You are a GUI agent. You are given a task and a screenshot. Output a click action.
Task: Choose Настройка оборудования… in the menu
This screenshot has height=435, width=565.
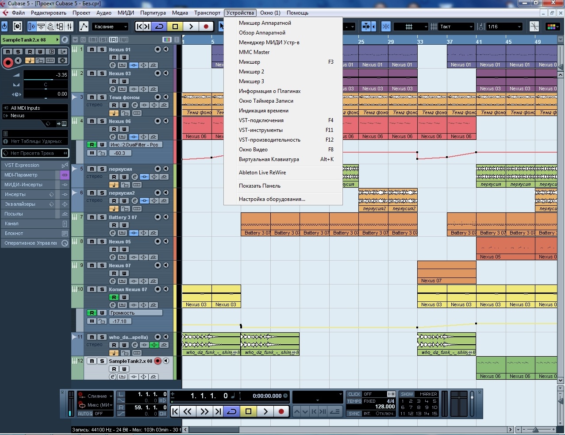272,199
